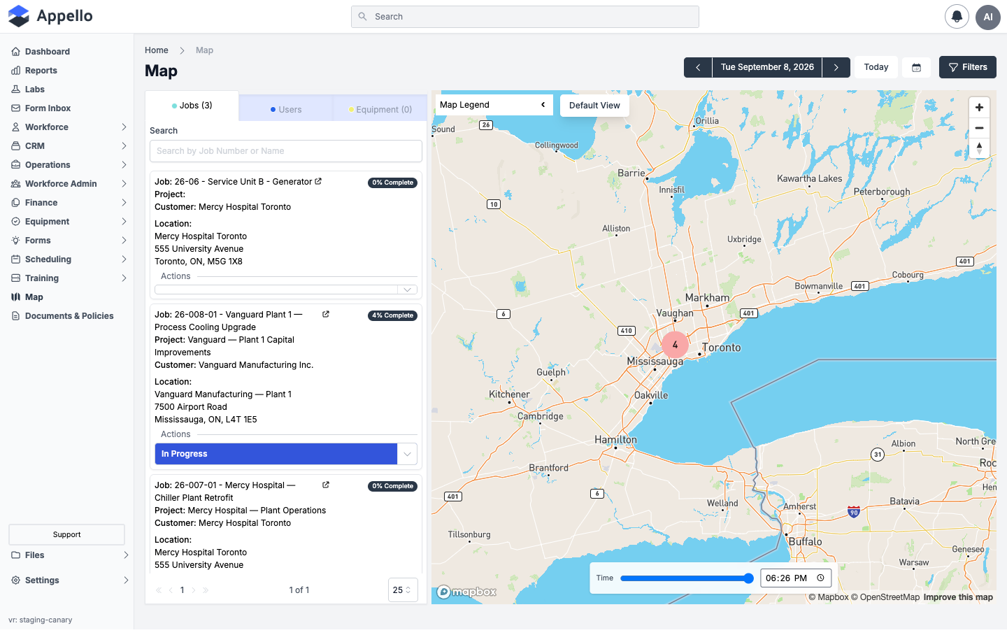Go to first page of jobs list
1007x642 pixels.
tap(159, 590)
